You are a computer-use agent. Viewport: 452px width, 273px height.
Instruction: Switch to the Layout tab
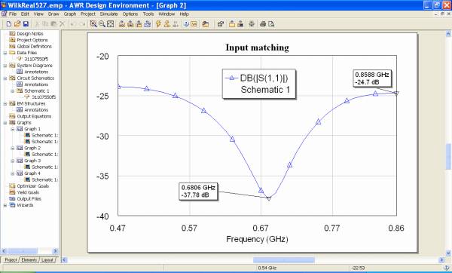47,260
